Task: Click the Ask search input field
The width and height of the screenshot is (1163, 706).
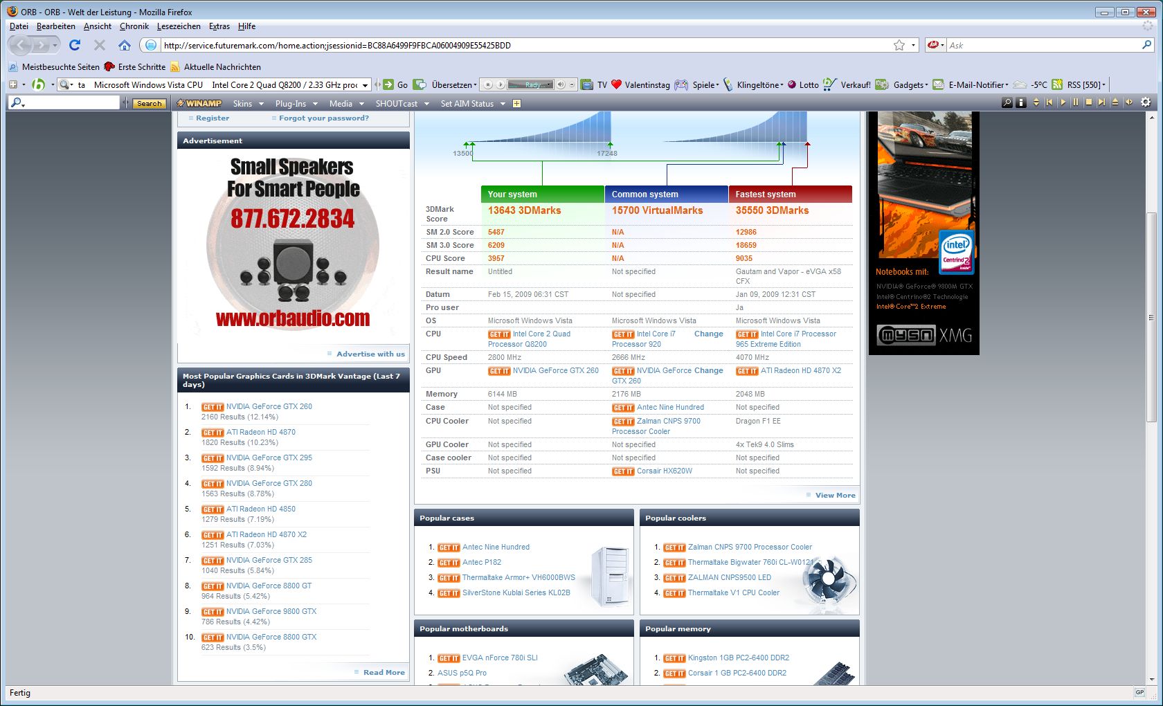Action: (x=1043, y=45)
